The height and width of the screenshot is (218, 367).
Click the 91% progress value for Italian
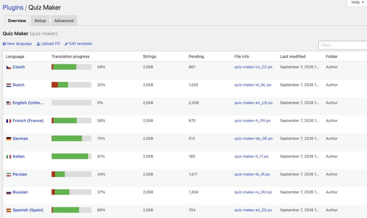pos(101,156)
